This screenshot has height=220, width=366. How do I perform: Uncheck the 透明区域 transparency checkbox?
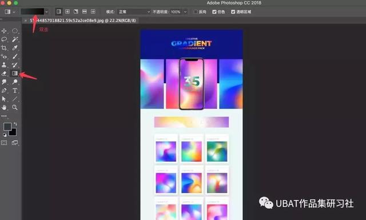(233, 11)
